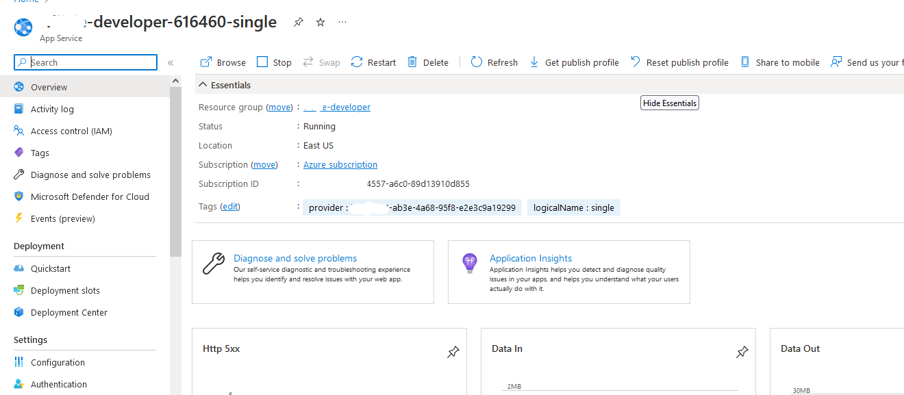The height and width of the screenshot is (395, 904).
Task: Click the Running status value
Action: click(319, 127)
